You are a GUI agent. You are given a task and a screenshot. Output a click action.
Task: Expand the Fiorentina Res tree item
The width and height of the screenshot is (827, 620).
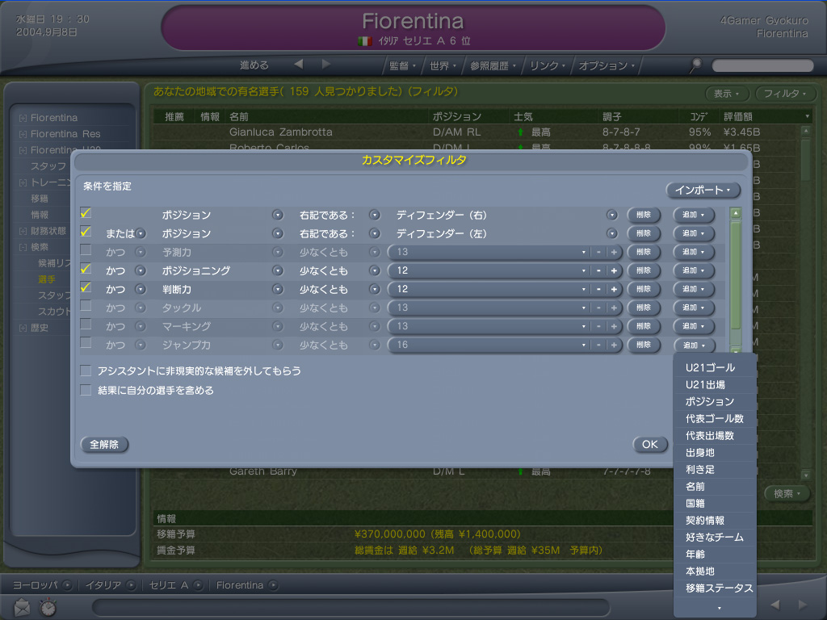[x=23, y=134]
